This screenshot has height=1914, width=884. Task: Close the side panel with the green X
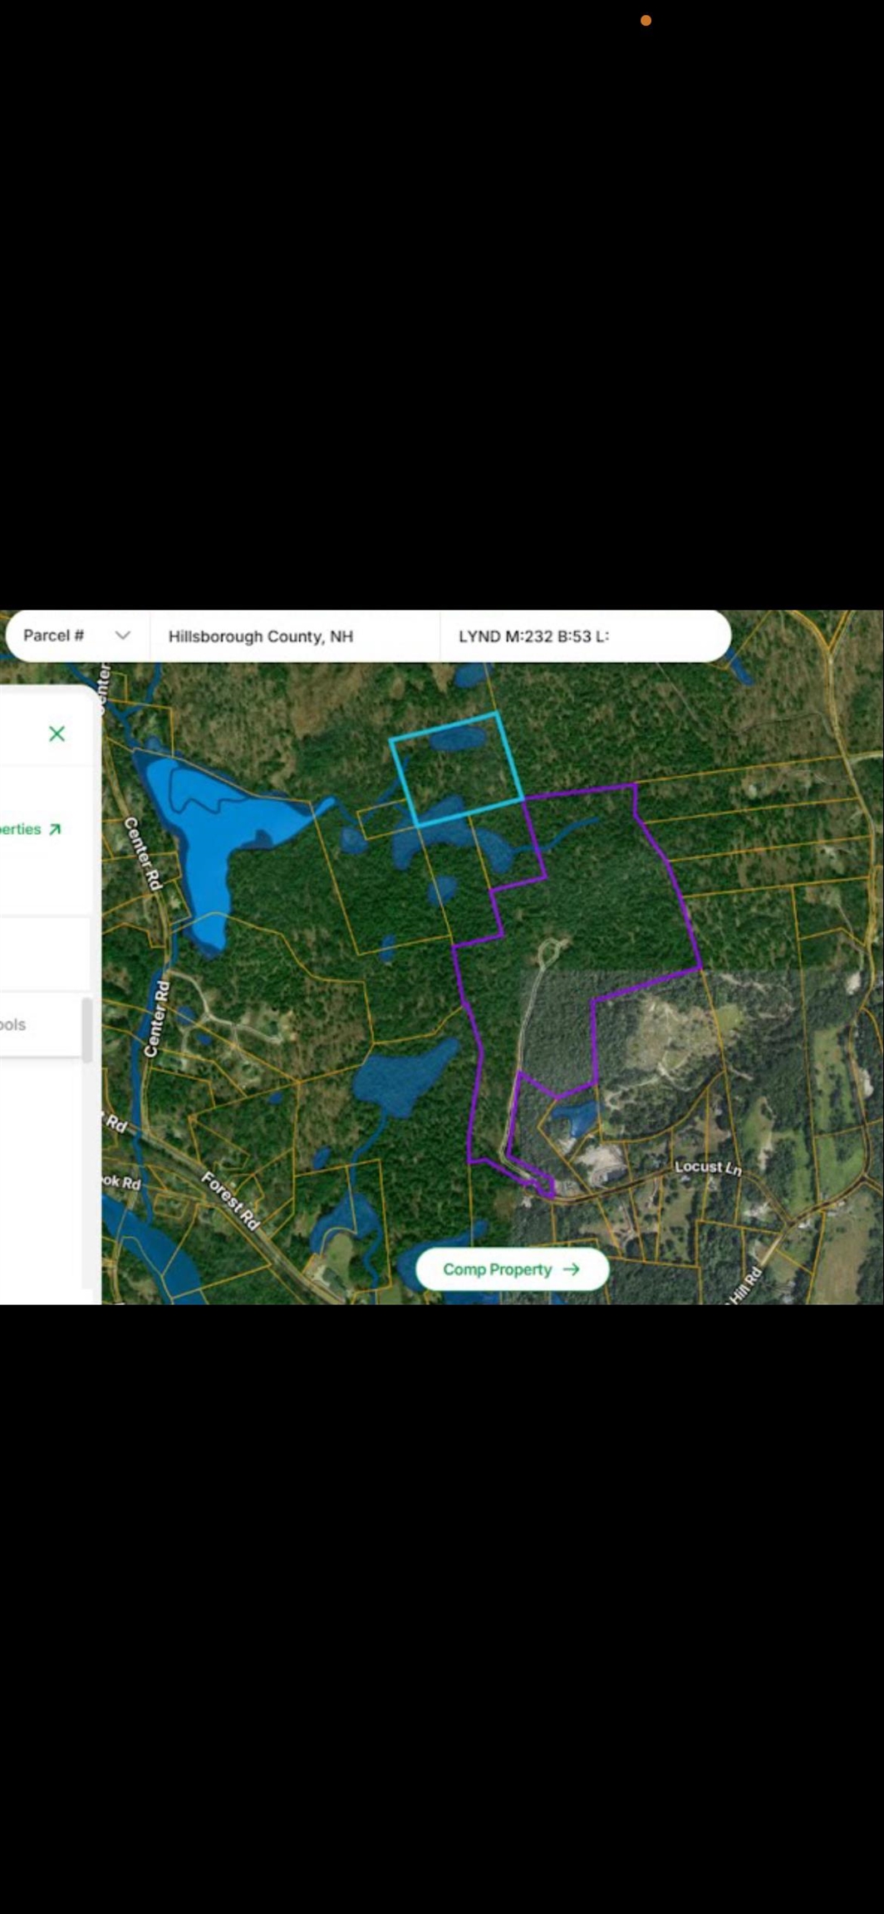click(56, 734)
